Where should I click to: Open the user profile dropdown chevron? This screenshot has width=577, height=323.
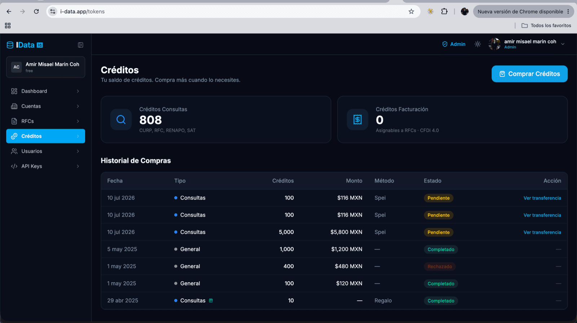click(x=563, y=44)
